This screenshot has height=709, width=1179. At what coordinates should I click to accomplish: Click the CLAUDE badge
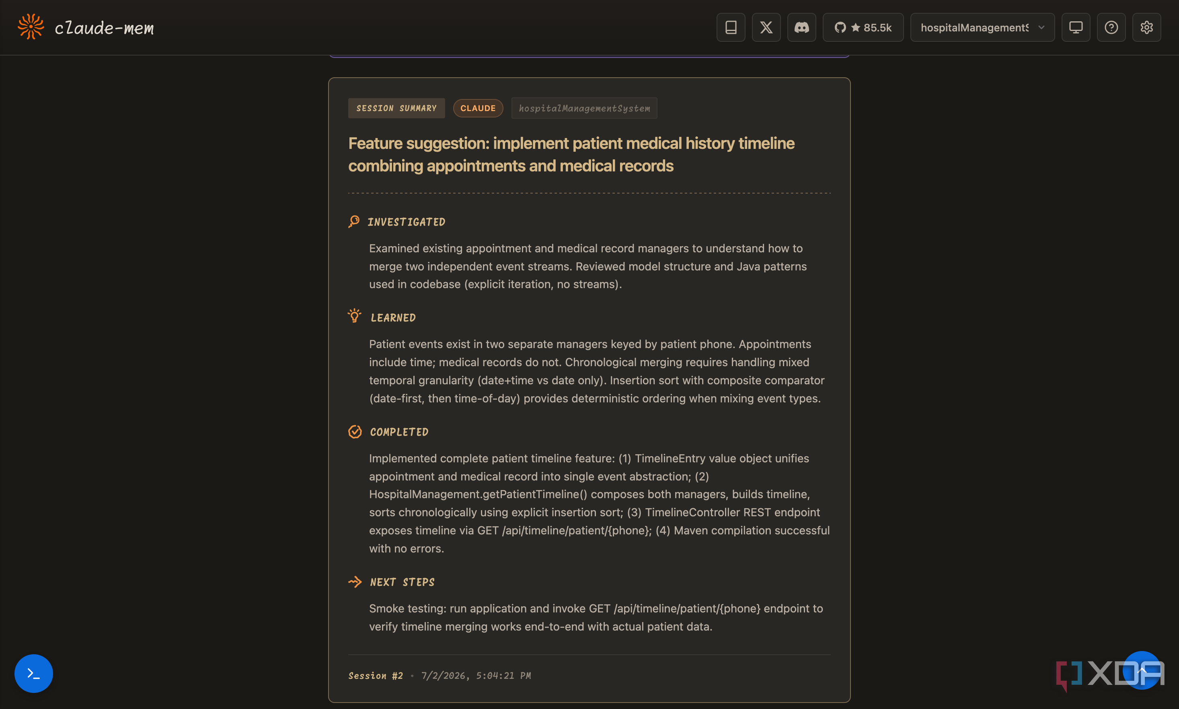[x=478, y=109]
